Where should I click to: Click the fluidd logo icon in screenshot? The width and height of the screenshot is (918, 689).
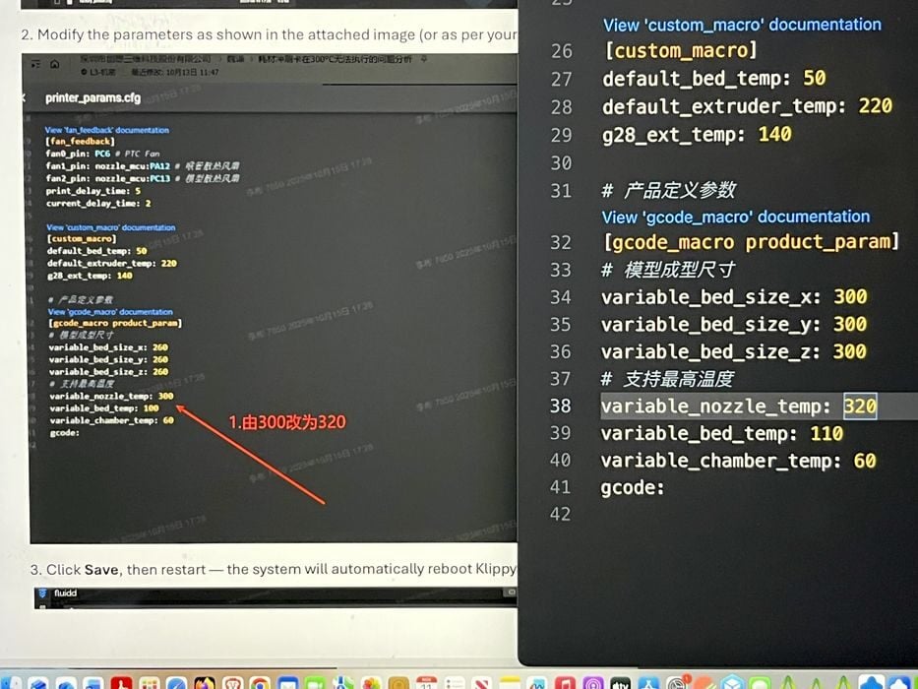pos(43,594)
